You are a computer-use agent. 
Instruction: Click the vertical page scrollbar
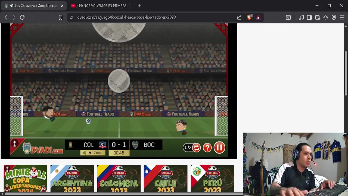click(346, 73)
